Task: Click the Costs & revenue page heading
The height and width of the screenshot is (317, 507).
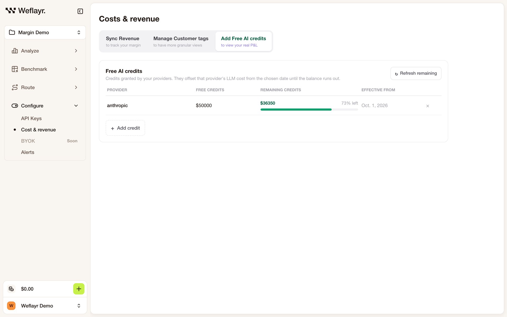Action: [x=129, y=19]
